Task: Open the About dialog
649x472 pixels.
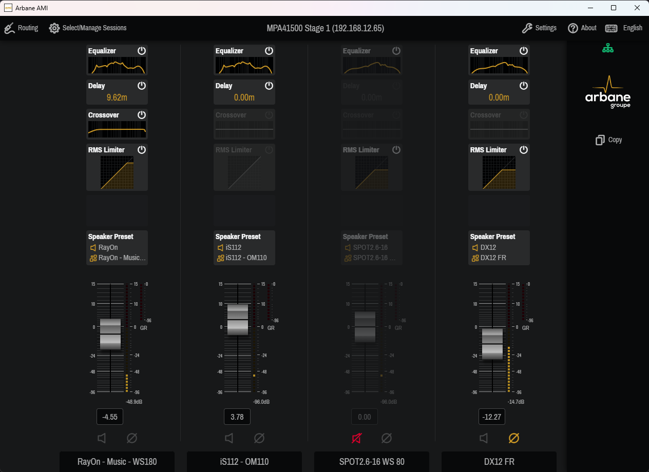Action: [x=582, y=28]
